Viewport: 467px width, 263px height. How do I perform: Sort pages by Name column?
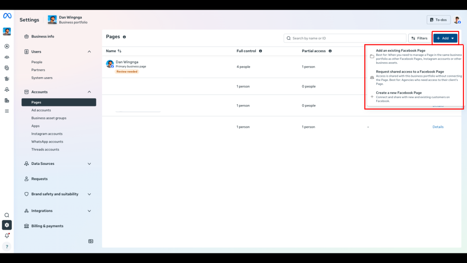click(114, 51)
